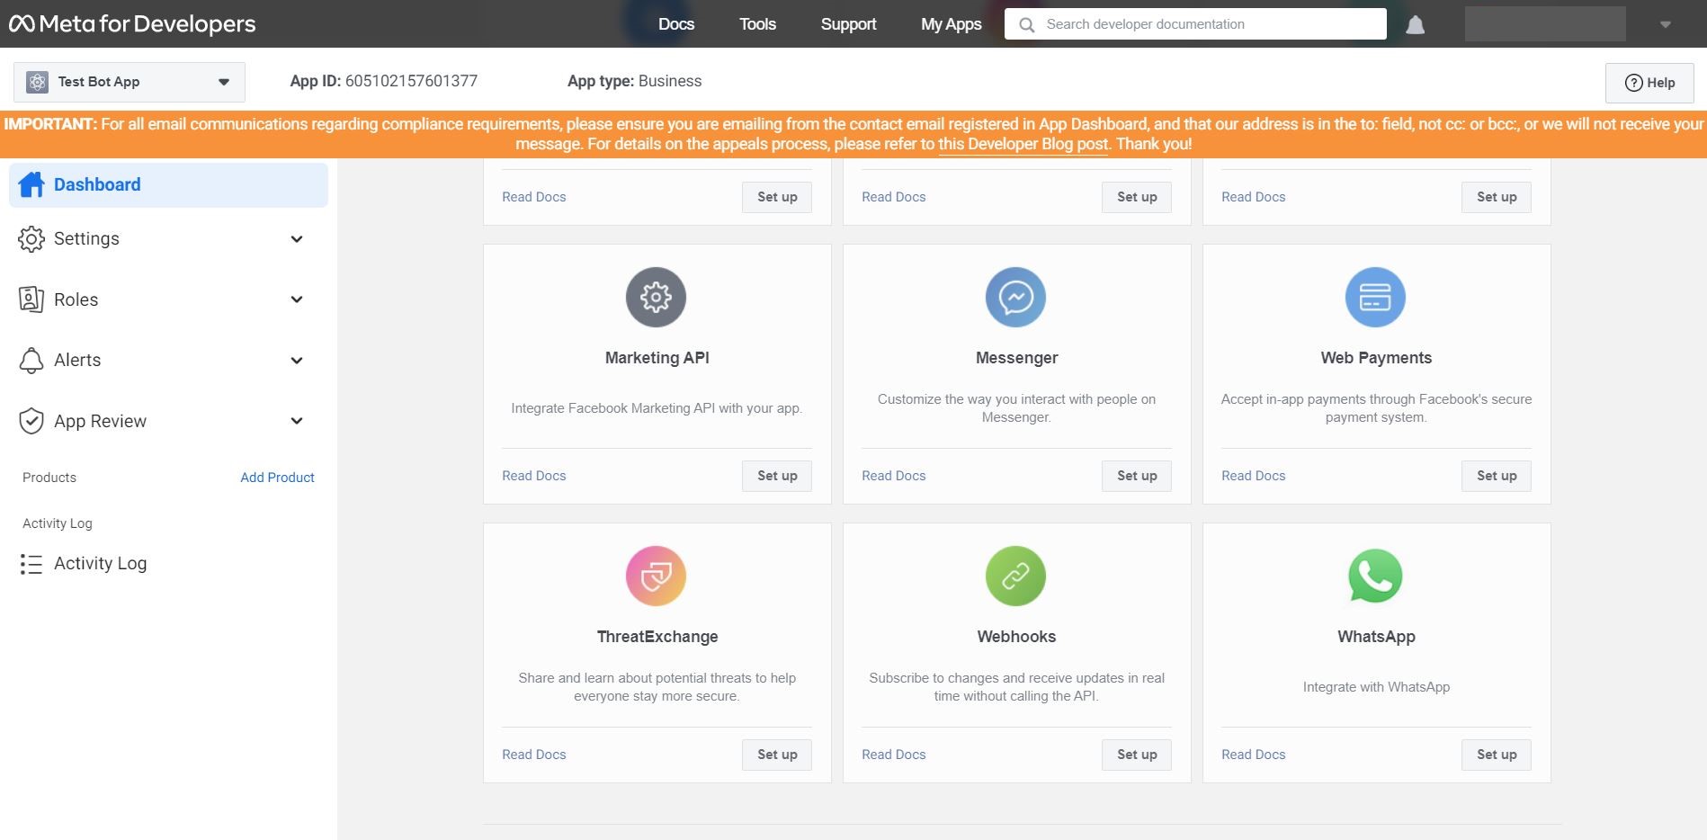
Task: Expand the Settings section chevron
Action: (x=297, y=239)
